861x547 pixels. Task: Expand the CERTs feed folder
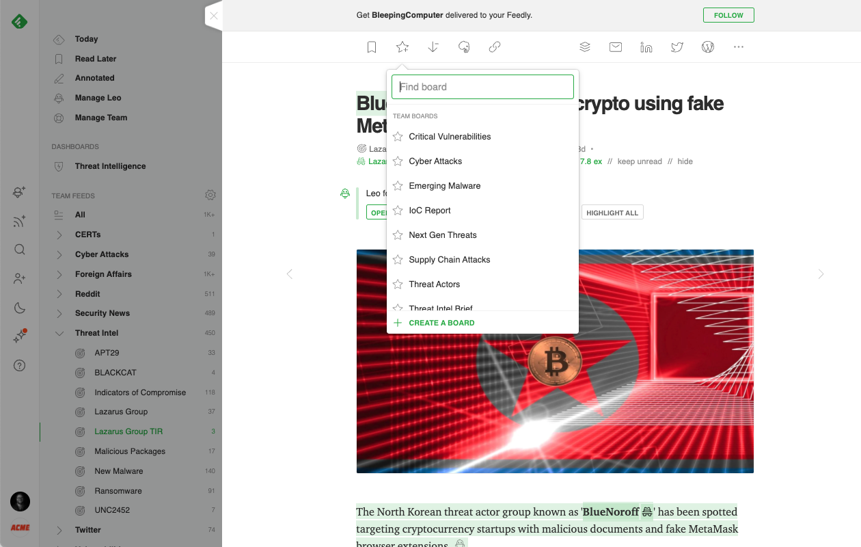point(59,235)
